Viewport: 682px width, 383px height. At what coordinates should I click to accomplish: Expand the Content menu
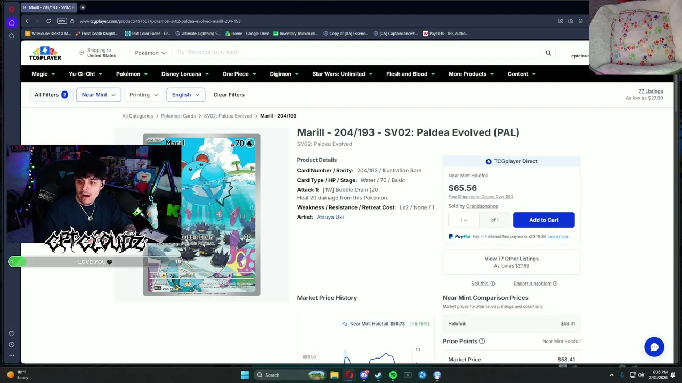[522, 74]
